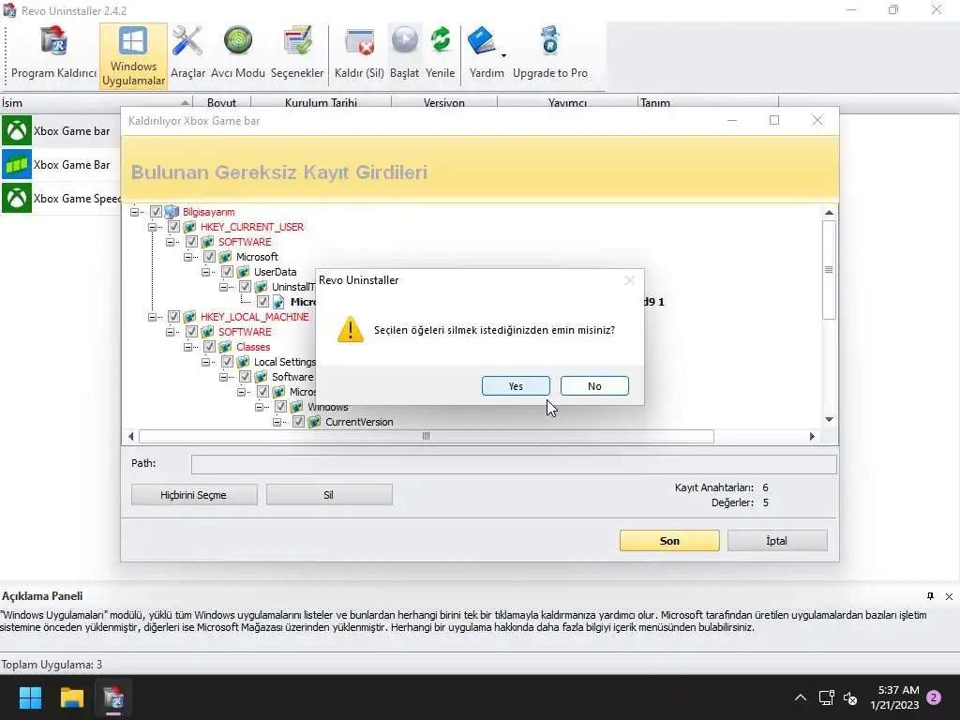Image resolution: width=960 pixels, height=720 pixels.
Task: Sort by the Tanım column header
Action: [708, 102]
